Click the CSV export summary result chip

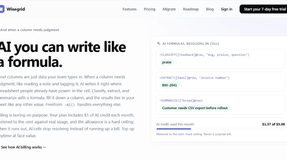point(195,108)
